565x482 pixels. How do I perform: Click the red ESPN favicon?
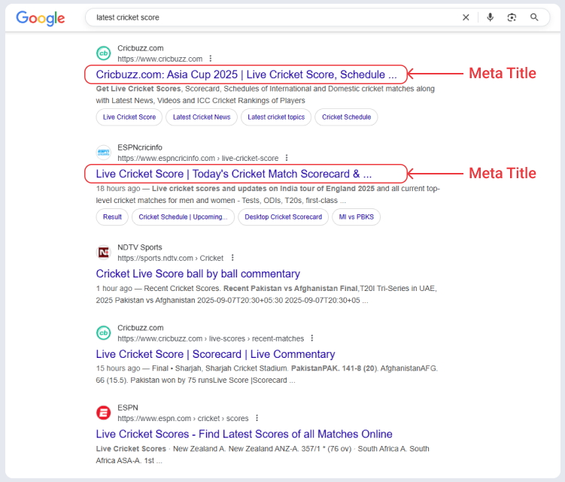(103, 413)
